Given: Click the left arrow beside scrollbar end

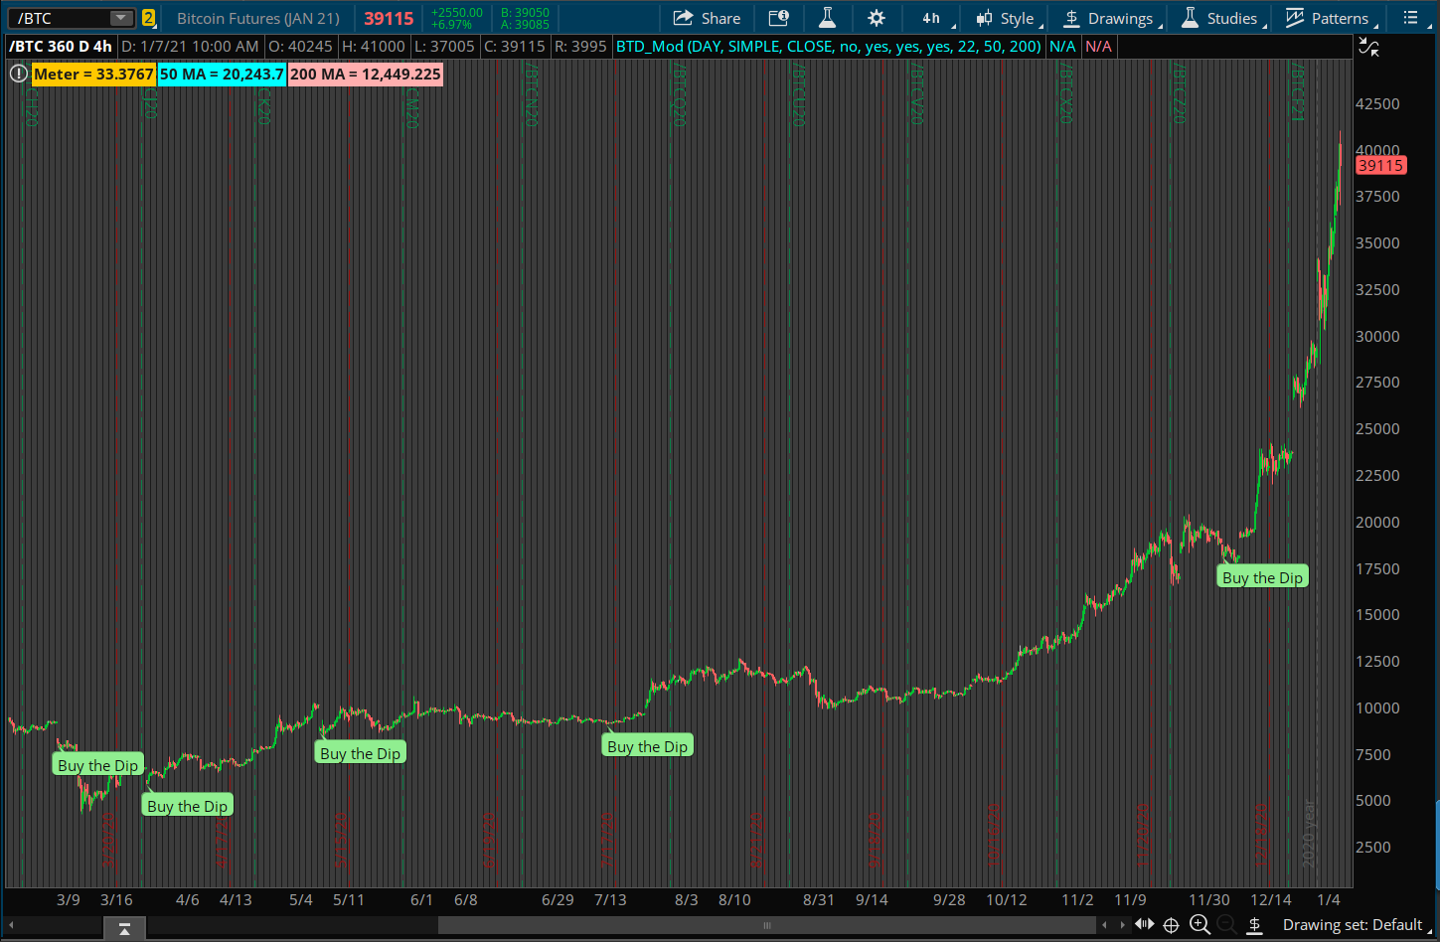Looking at the screenshot, I should coord(1106,925).
